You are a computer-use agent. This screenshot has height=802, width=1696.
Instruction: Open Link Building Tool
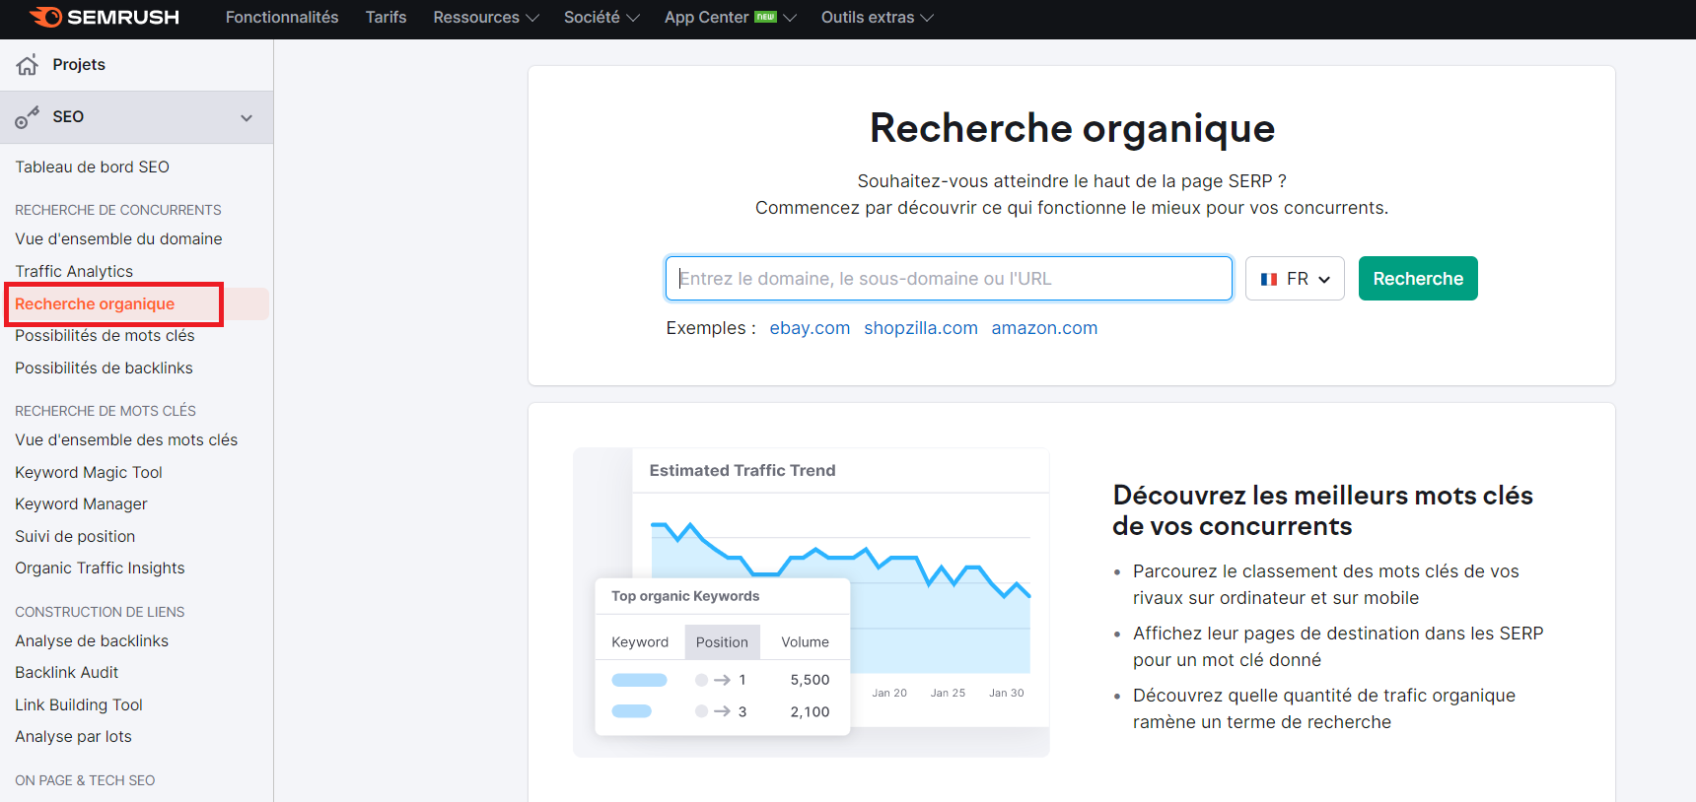tap(79, 705)
